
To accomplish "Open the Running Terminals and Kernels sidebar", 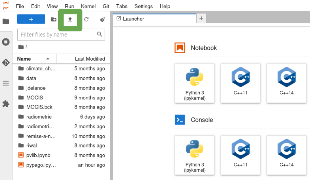I will tap(6, 42).
